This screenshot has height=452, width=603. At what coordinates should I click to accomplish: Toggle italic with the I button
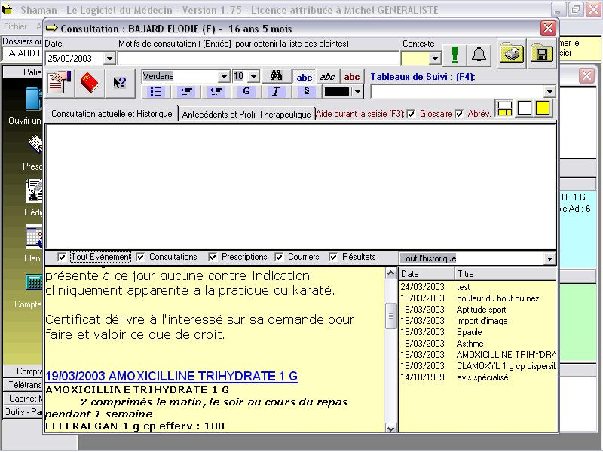[x=276, y=91]
